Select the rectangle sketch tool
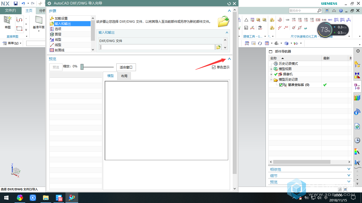The width and height of the screenshot is (362, 203). [19, 28]
